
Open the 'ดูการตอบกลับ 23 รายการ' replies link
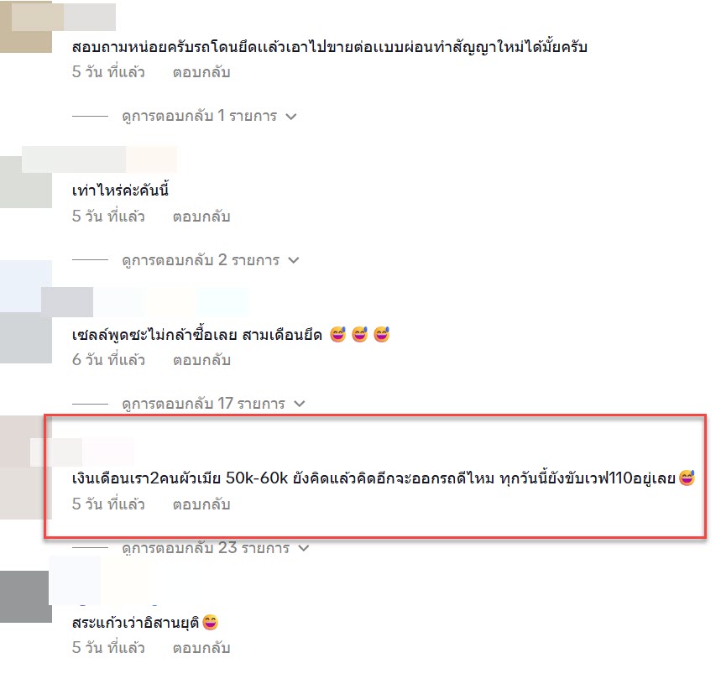[x=206, y=548]
